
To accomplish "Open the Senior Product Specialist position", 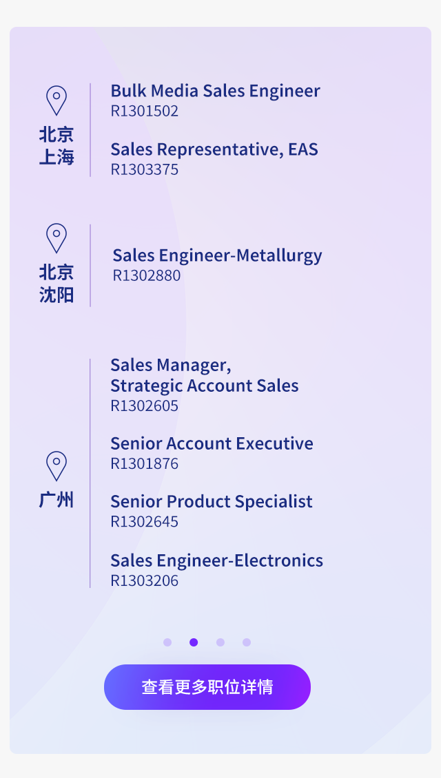I will click(x=212, y=501).
